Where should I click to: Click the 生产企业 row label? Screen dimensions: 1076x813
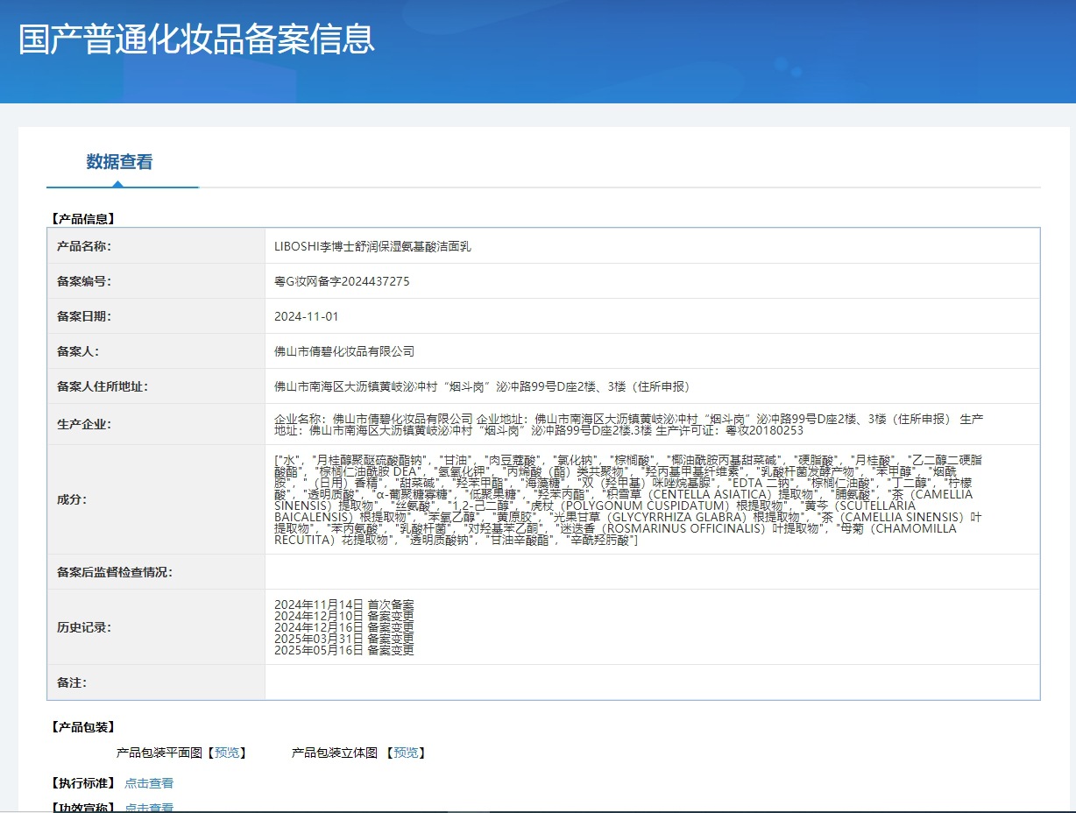(x=84, y=425)
